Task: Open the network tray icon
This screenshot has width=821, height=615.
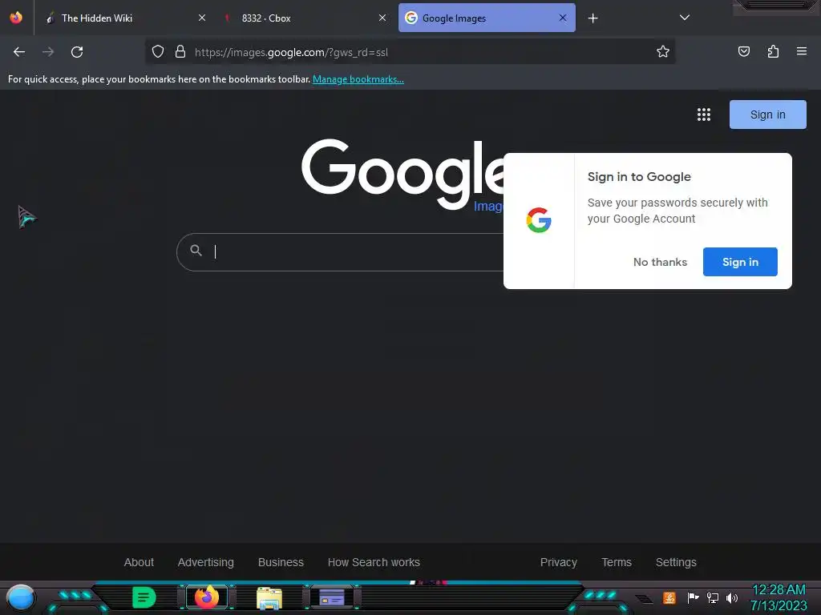Action: [x=712, y=597]
